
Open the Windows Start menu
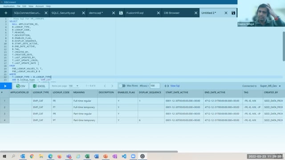[4, 156]
